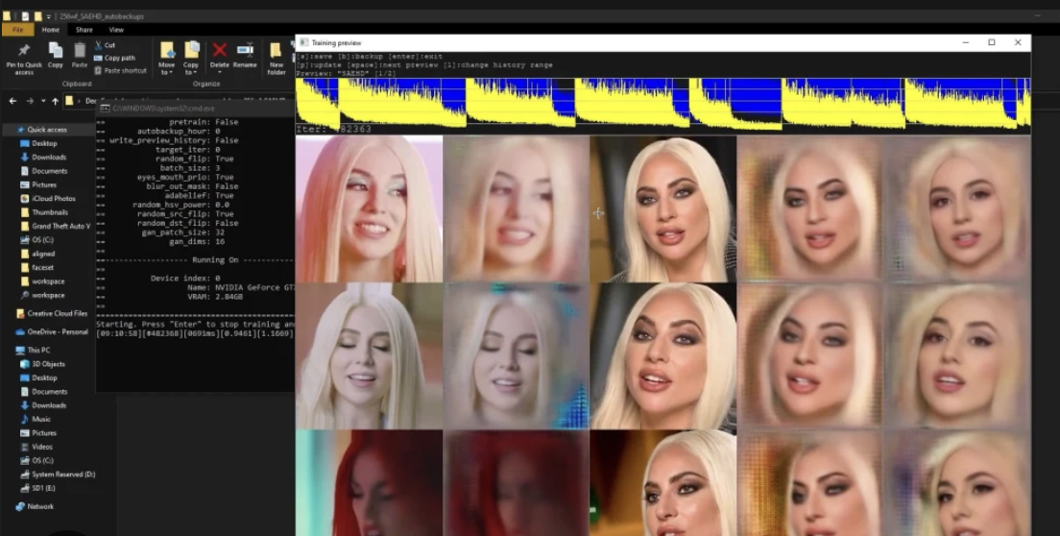
Task: Open iCloud Photos in sidebar
Action: tap(47, 199)
